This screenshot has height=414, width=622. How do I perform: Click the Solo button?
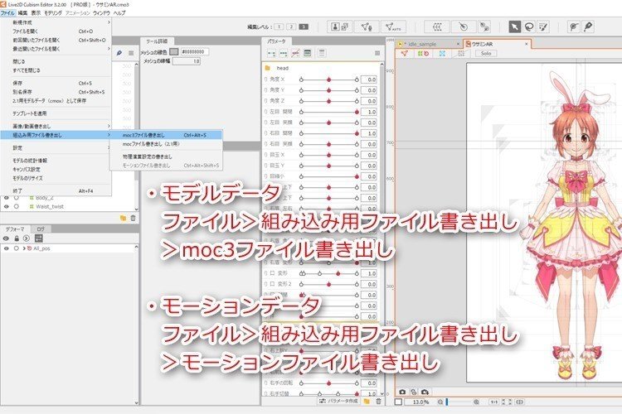pyautogui.click(x=486, y=53)
